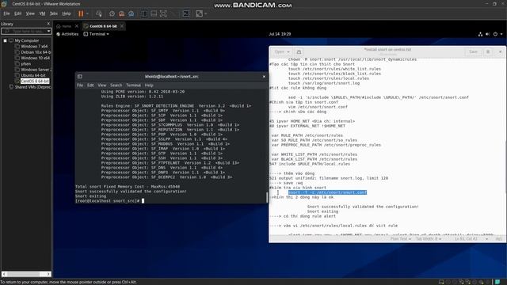Select Shared VMs entry
Viewport: 507px width, 285px height.
(x=32, y=87)
